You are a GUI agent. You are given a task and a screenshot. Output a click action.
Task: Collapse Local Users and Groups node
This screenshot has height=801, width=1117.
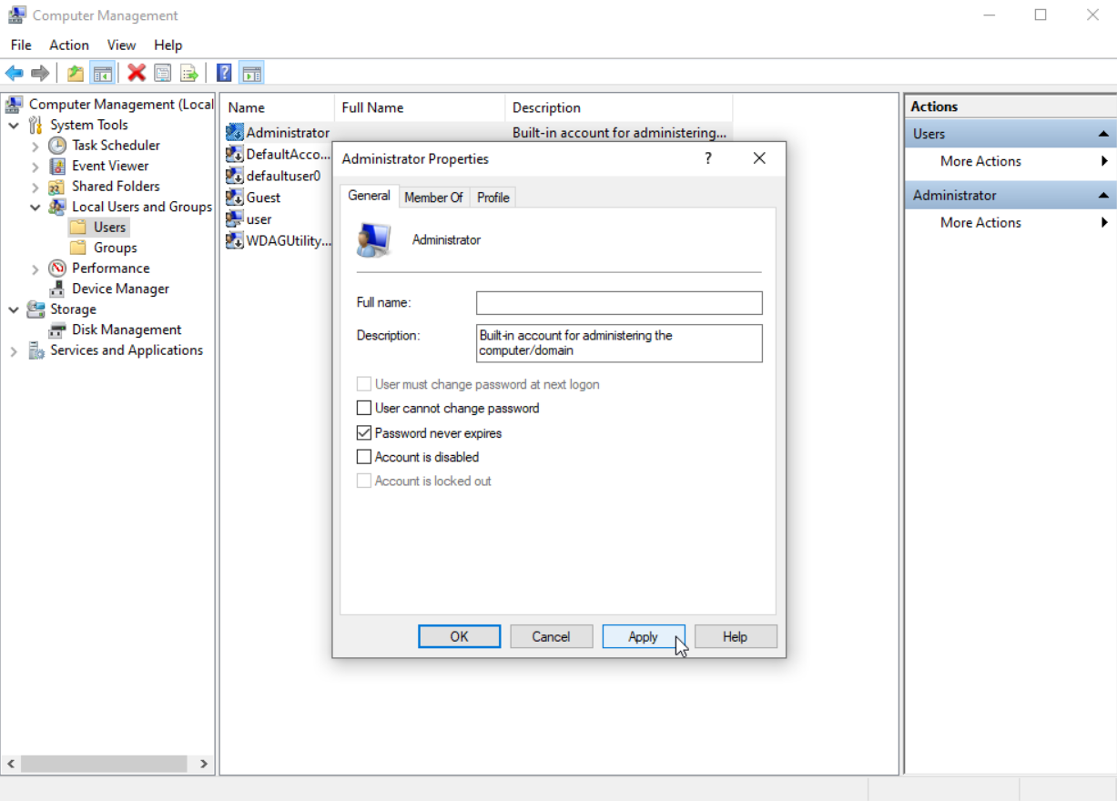(x=36, y=207)
